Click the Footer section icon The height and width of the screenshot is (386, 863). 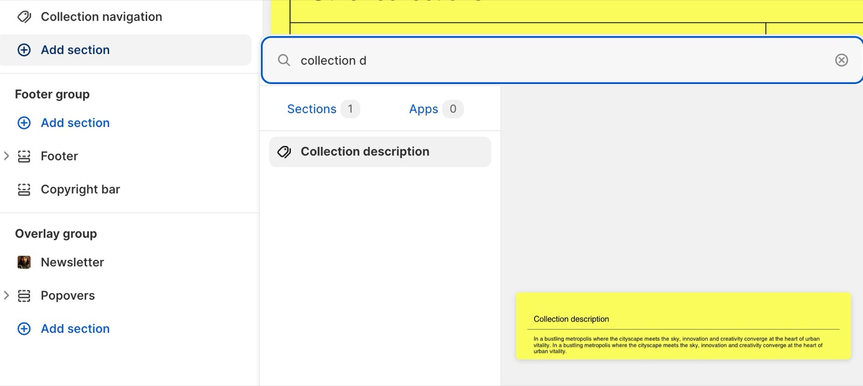(x=24, y=156)
